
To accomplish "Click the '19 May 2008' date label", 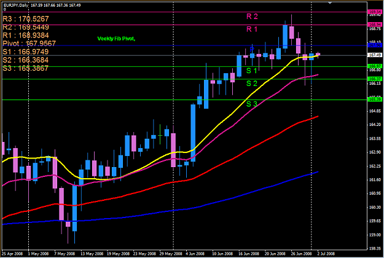I will (118, 254).
